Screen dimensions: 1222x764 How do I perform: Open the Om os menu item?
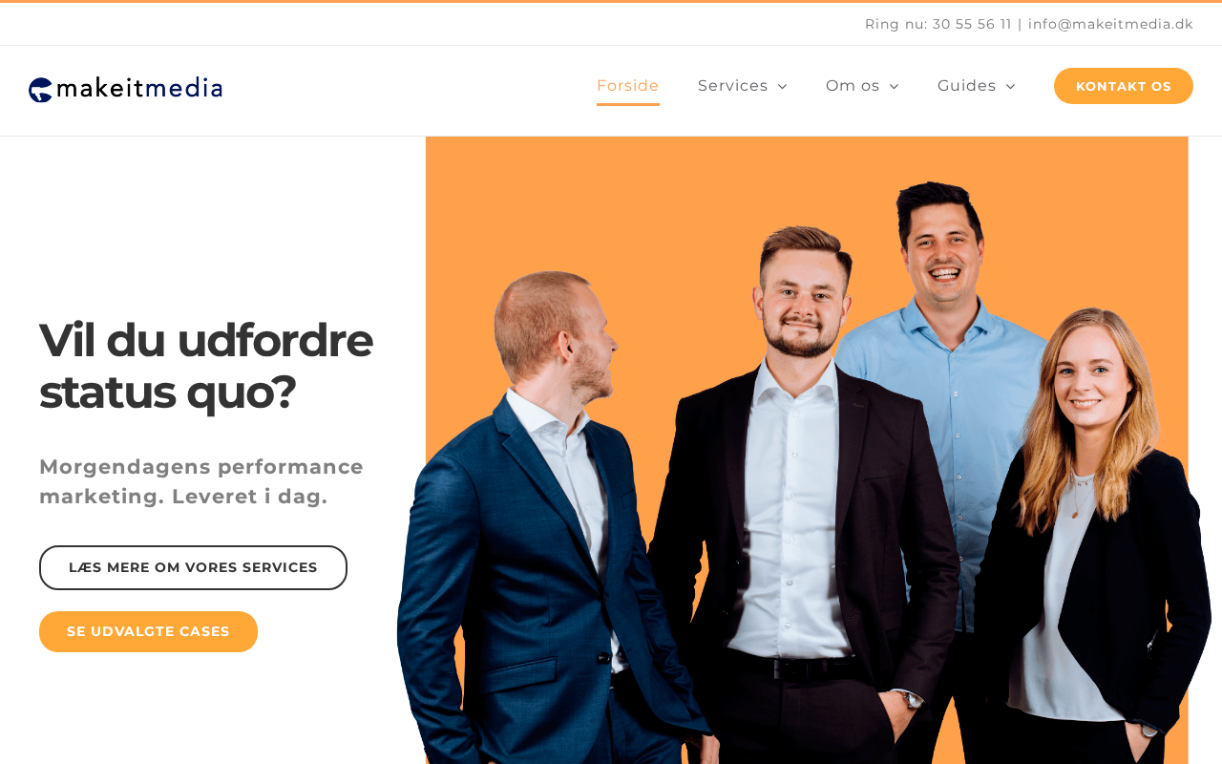click(853, 86)
